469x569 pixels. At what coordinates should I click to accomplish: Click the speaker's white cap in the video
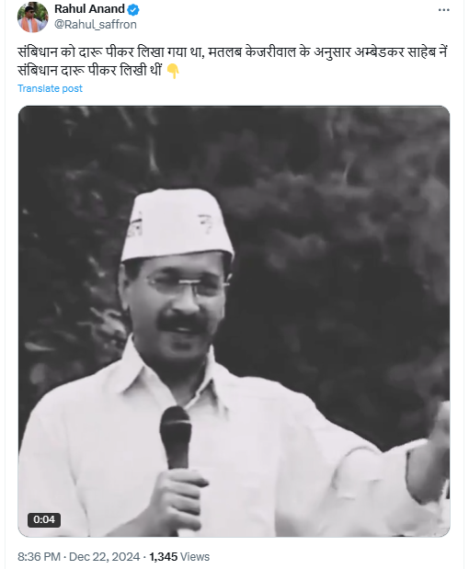pyautogui.click(x=177, y=223)
